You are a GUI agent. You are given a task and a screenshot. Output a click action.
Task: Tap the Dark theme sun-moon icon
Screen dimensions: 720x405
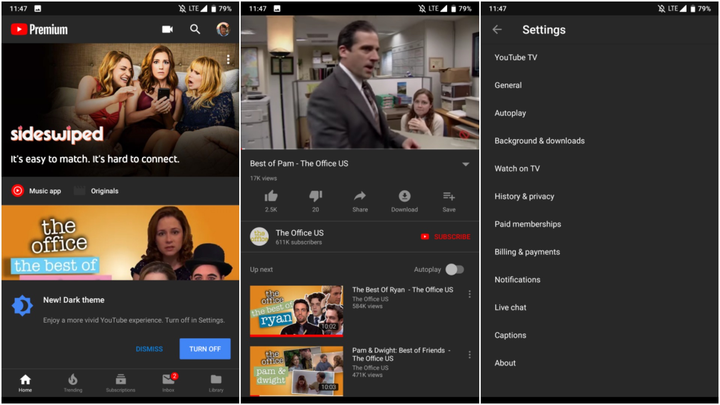[22, 306]
